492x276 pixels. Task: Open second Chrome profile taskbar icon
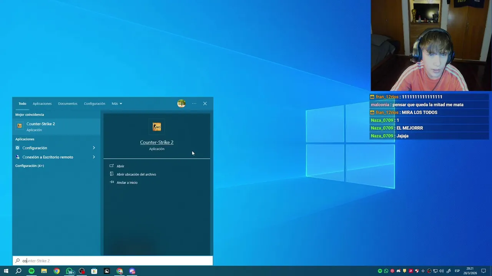pos(120,271)
